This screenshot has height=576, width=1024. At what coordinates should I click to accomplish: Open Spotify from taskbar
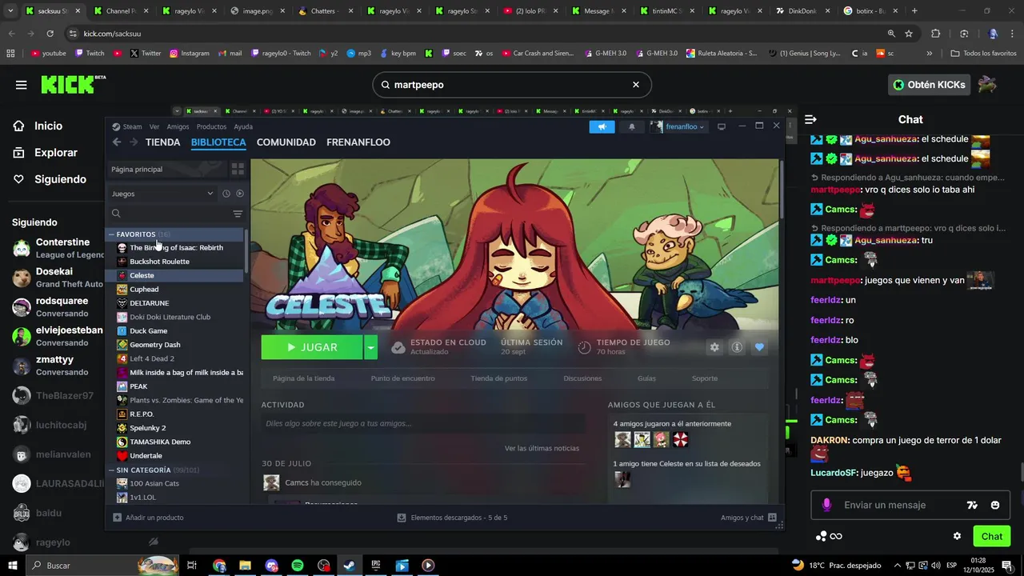pos(298,566)
